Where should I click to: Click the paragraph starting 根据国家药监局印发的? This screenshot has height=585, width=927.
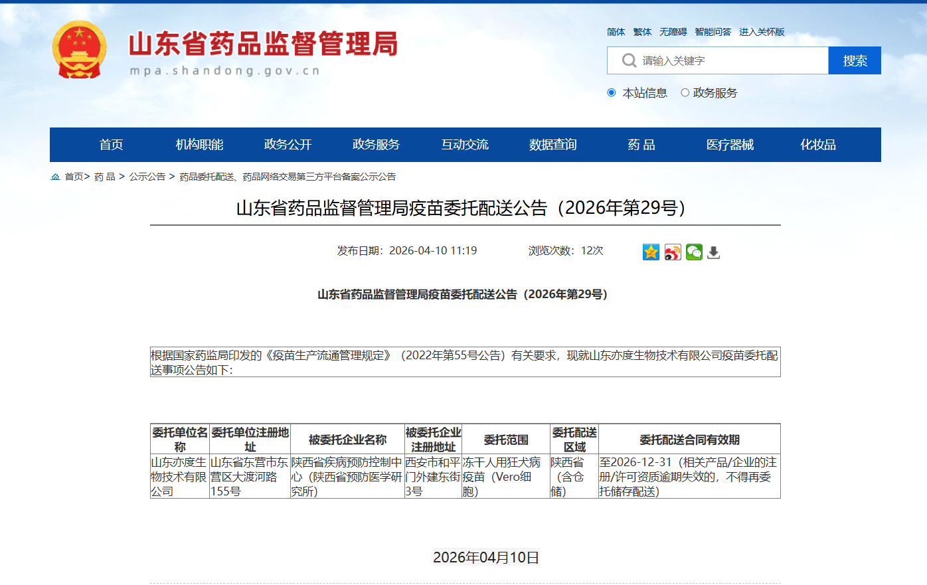tap(465, 363)
